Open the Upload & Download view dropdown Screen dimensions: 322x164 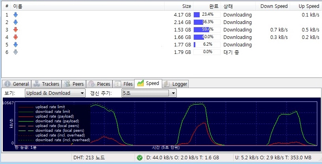point(55,93)
